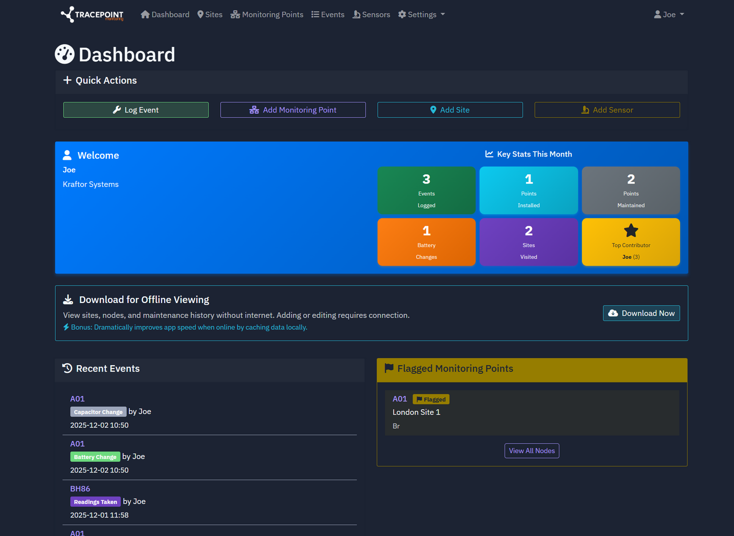The width and height of the screenshot is (734, 536).
Task: Click the Flagged badge next to A01
Action: (x=431, y=399)
